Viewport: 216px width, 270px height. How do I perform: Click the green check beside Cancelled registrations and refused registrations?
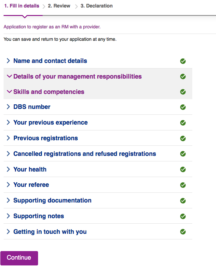tap(183, 154)
